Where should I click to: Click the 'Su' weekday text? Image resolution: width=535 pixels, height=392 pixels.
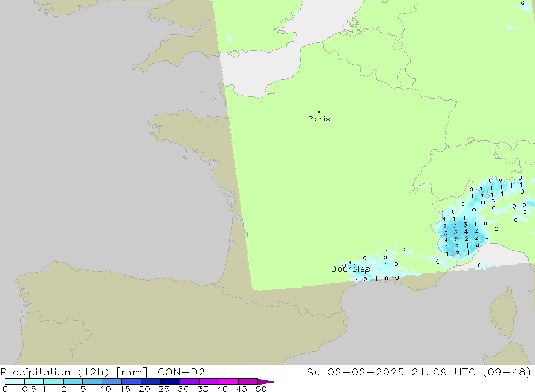pos(313,372)
